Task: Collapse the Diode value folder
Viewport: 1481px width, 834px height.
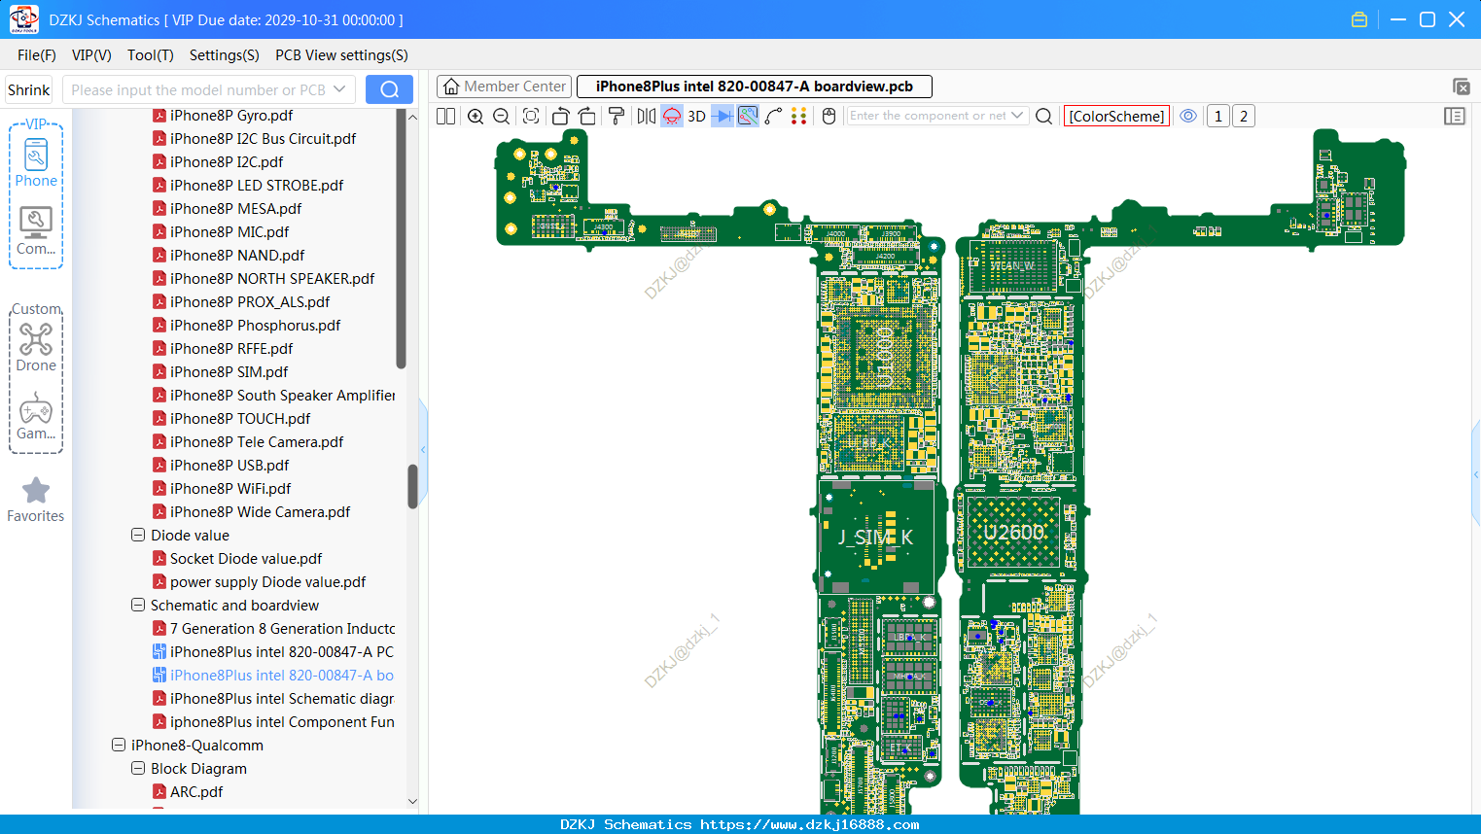Action: coord(138,536)
